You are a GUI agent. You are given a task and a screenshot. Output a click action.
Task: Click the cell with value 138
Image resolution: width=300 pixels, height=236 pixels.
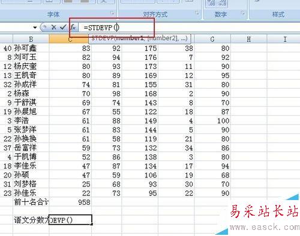(x=140, y=157)
